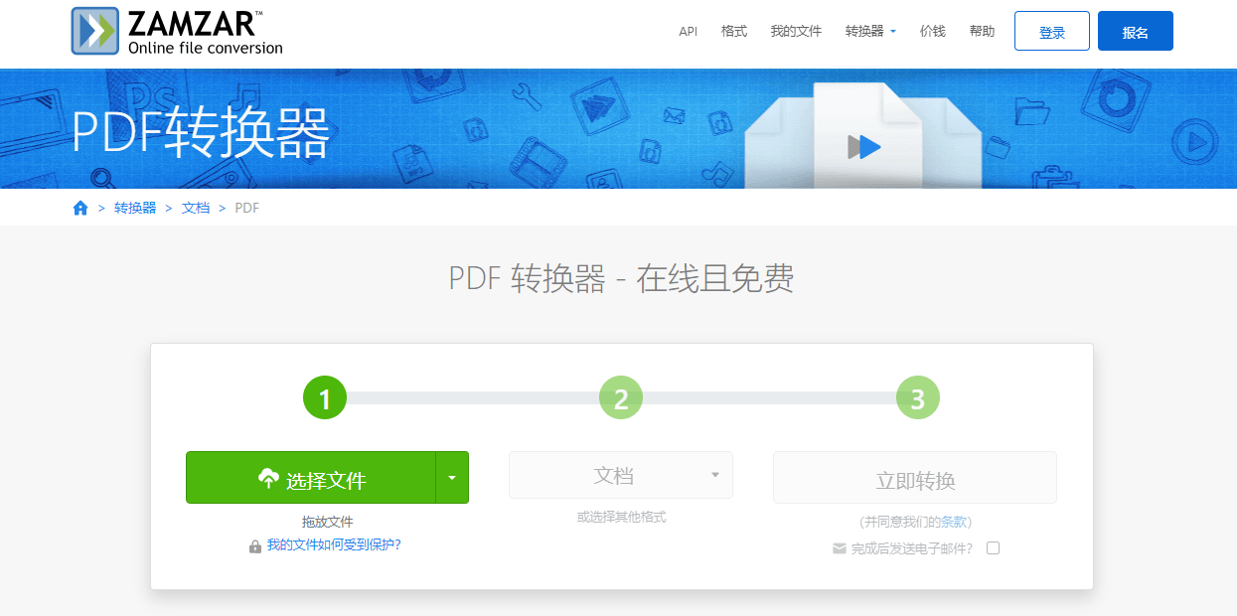Image resolution: width=1237 pixels, height=616 pixels.
Task: Open the 转换器 navigation dropdown
Action: click(x=870, y=31)
